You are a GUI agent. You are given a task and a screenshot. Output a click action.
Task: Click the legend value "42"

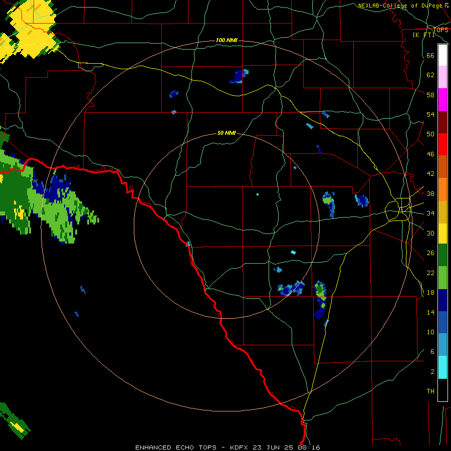(430, 173)
